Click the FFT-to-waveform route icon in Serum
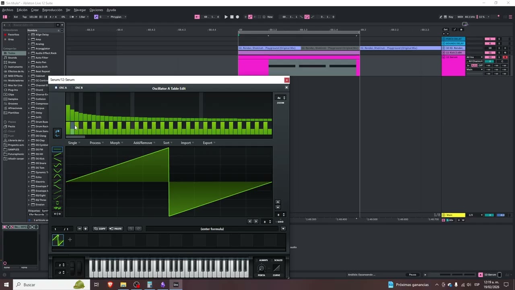This screenshot has height=290, width=515. [58, 133]
